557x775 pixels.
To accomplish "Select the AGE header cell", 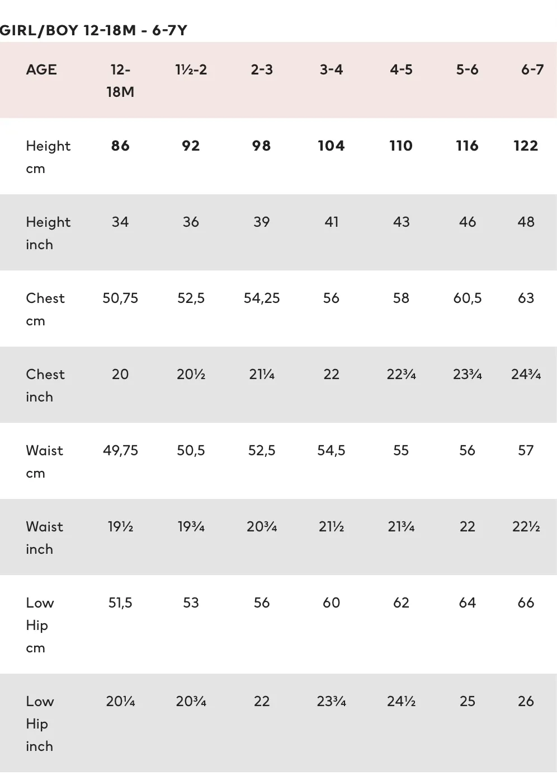I will coord(41,70).
